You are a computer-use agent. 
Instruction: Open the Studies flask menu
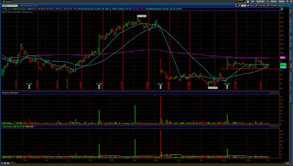click(x=272, y=5)
